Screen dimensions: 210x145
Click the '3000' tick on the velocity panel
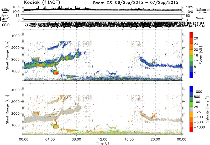(15, 102)
